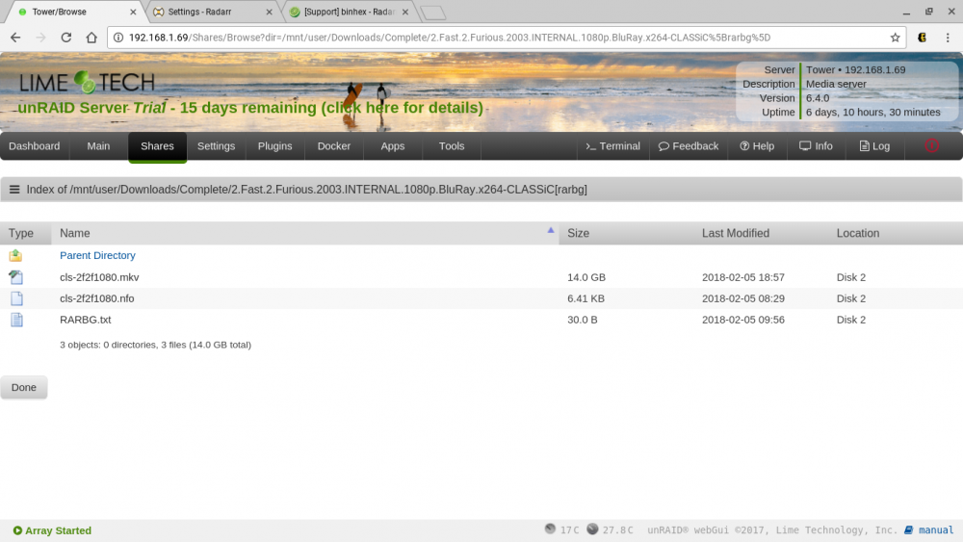Close the Tower/Browse tab
This screenshot has width=963, height=542.
click(x=133, y=12)
